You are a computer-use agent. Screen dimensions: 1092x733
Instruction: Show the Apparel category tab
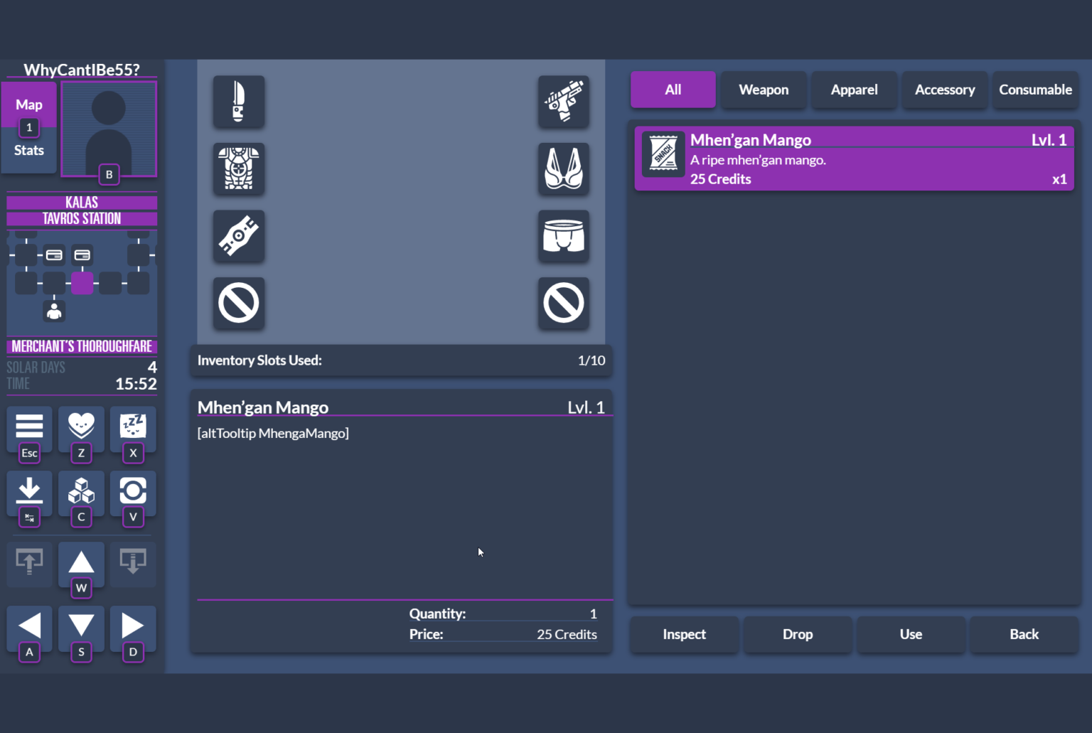[854, 90]
